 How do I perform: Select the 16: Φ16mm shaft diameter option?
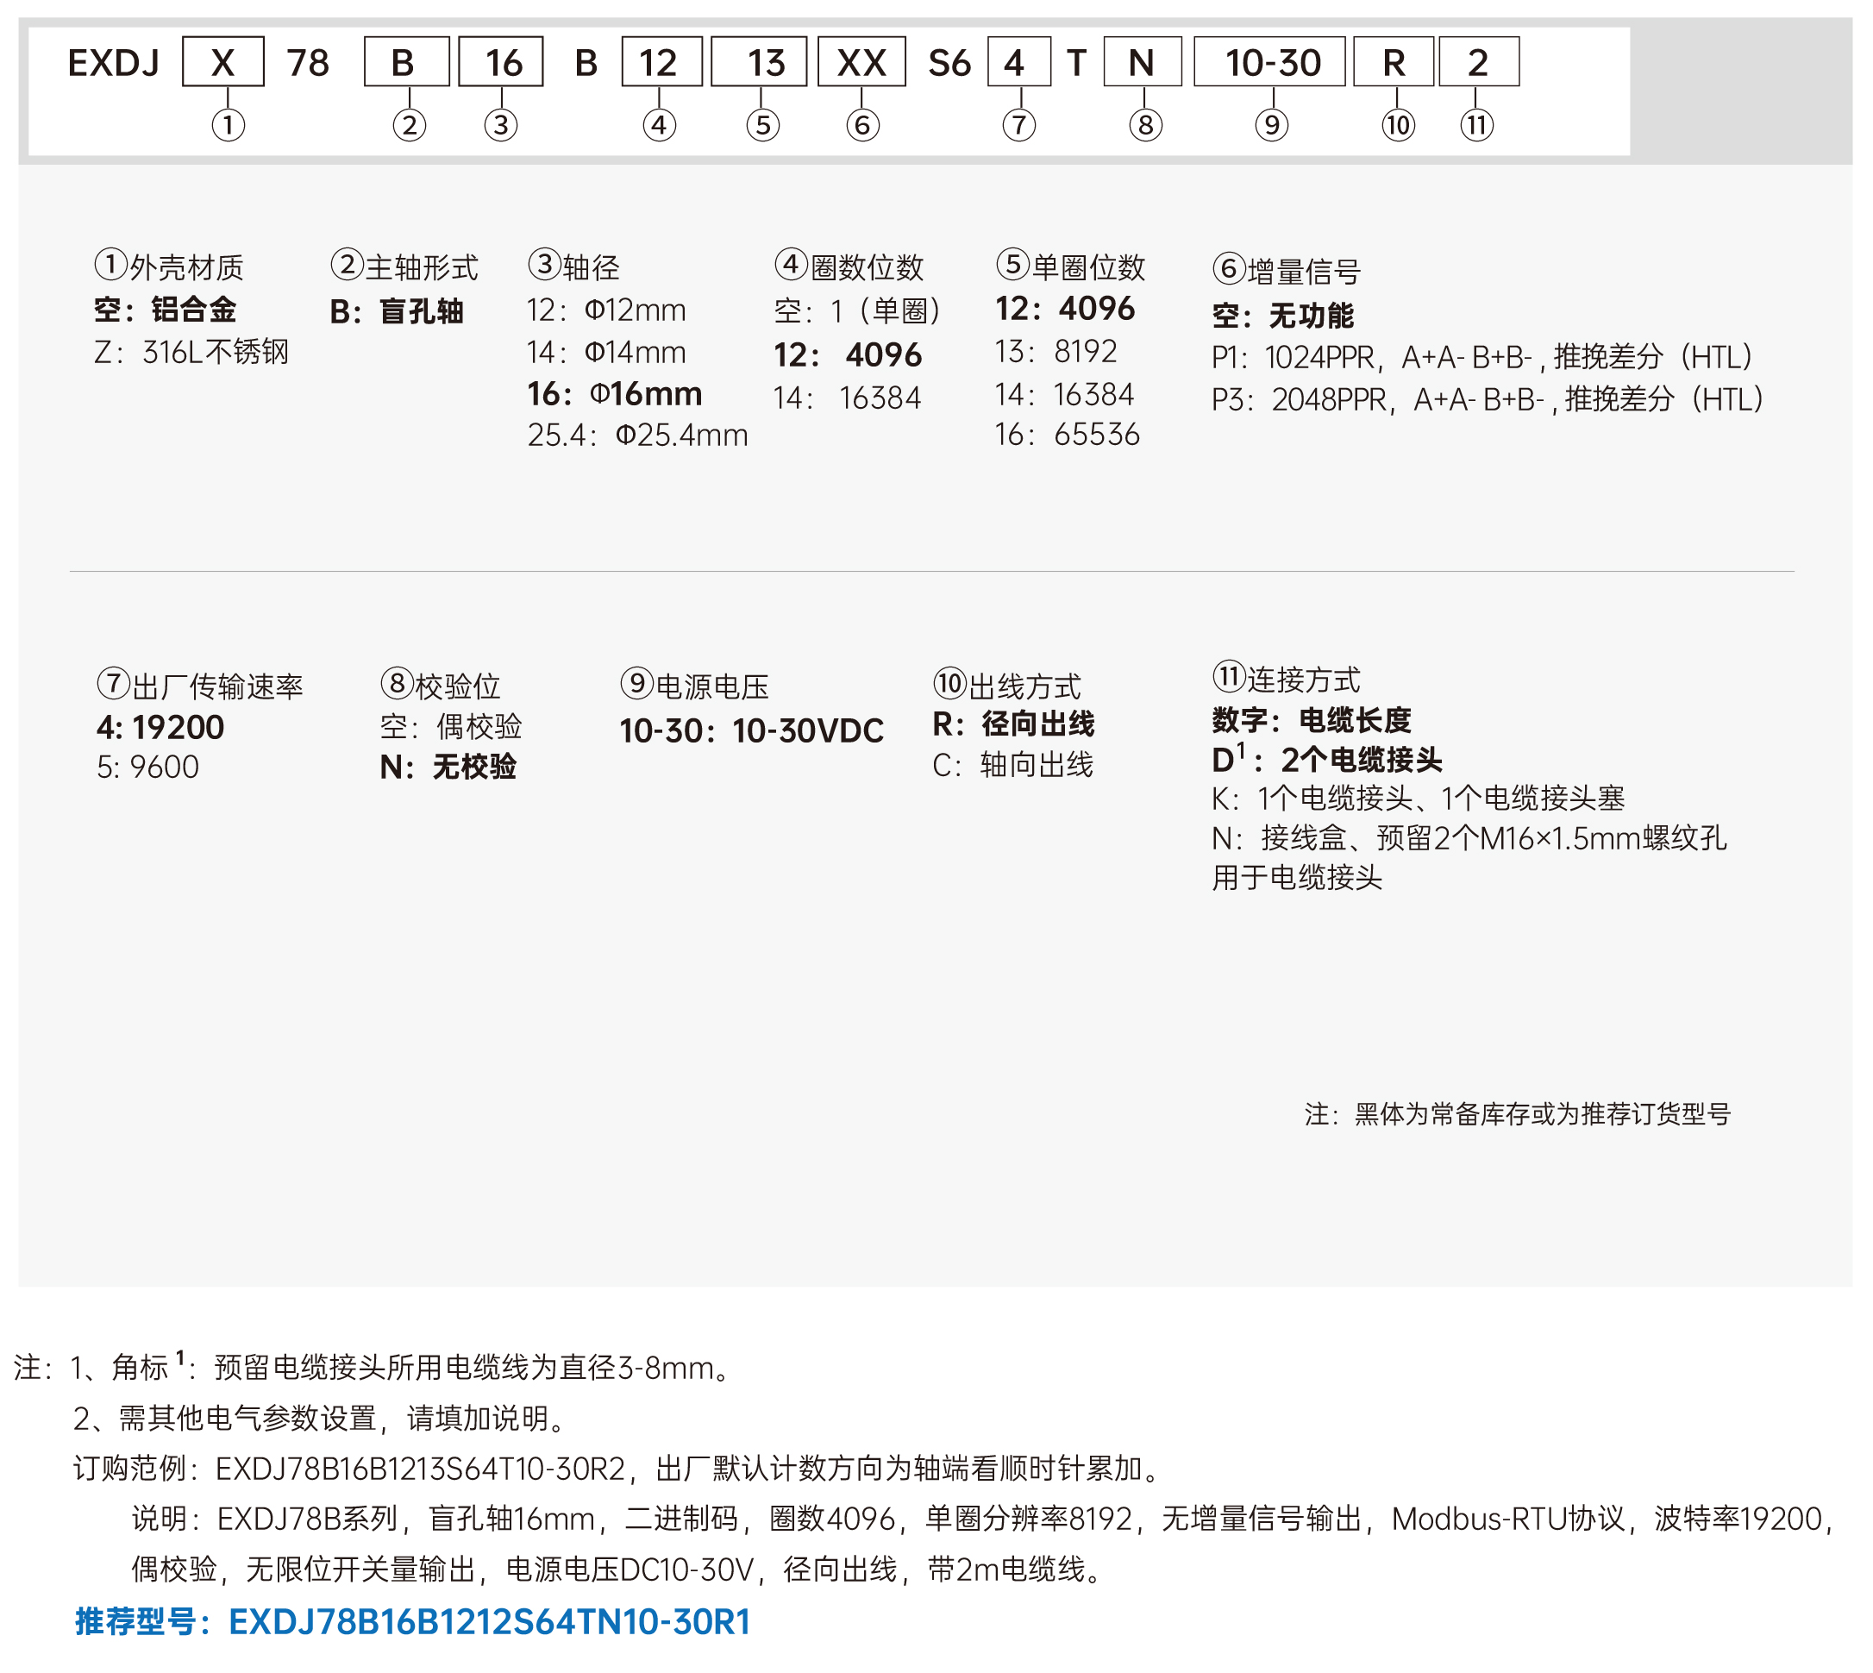coord(614,394)
